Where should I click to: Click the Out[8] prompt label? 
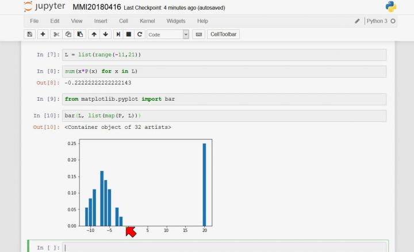48,83
